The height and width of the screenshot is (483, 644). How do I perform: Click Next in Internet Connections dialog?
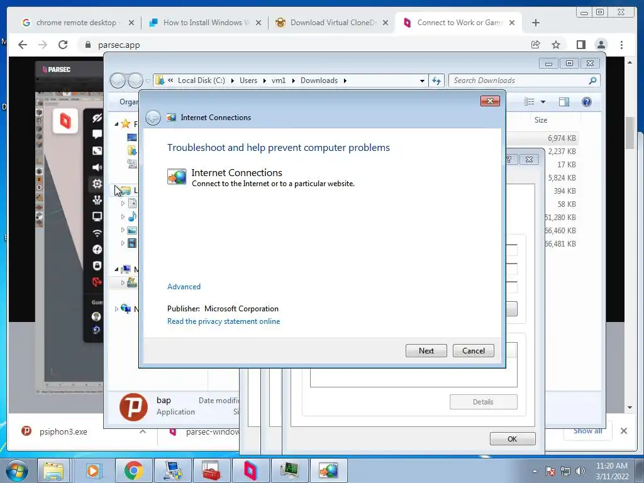tap(426, 351)
